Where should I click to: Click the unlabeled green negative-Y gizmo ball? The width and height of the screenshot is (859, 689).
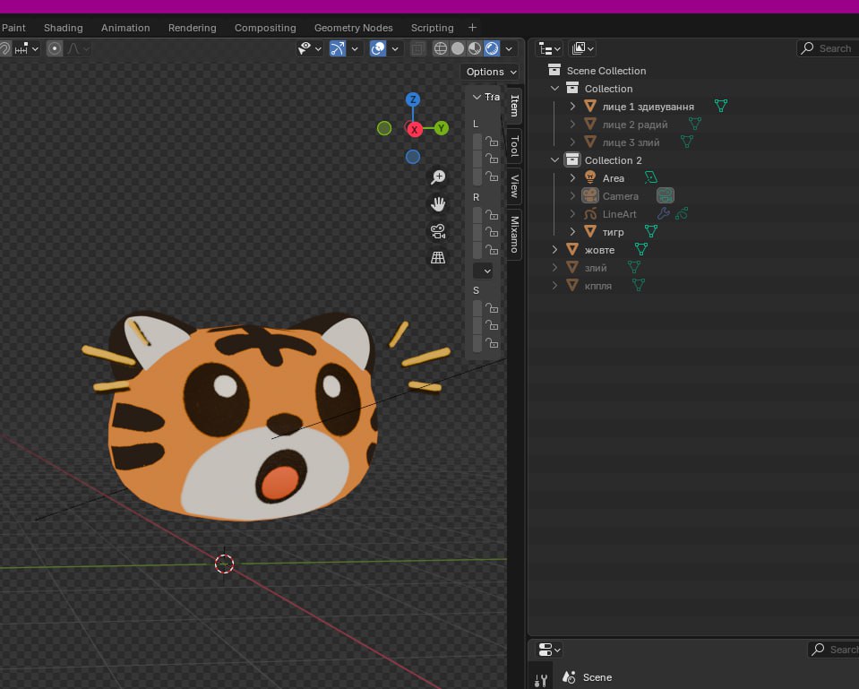[x=384, y=128]
